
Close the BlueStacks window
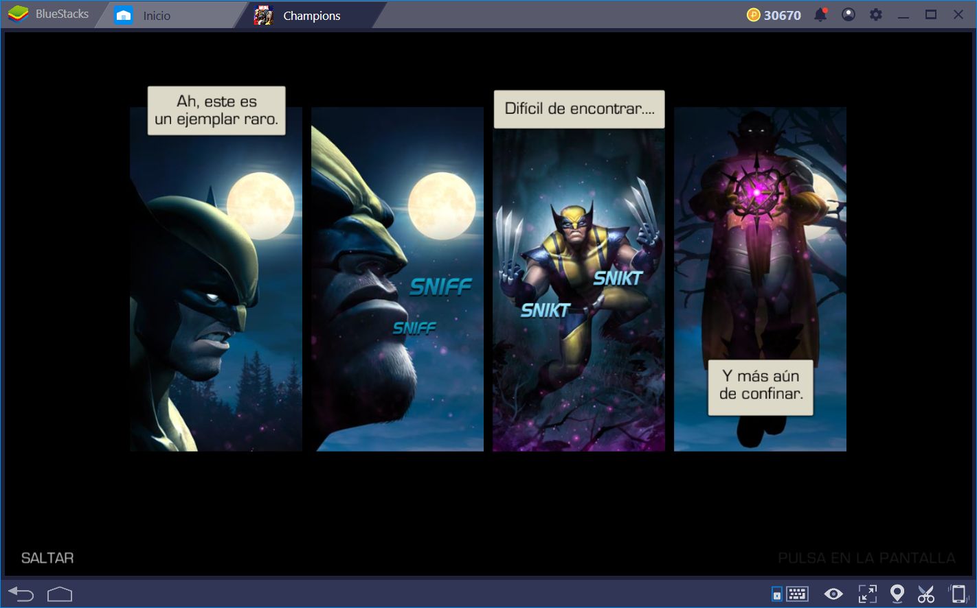tap(958, 14)
